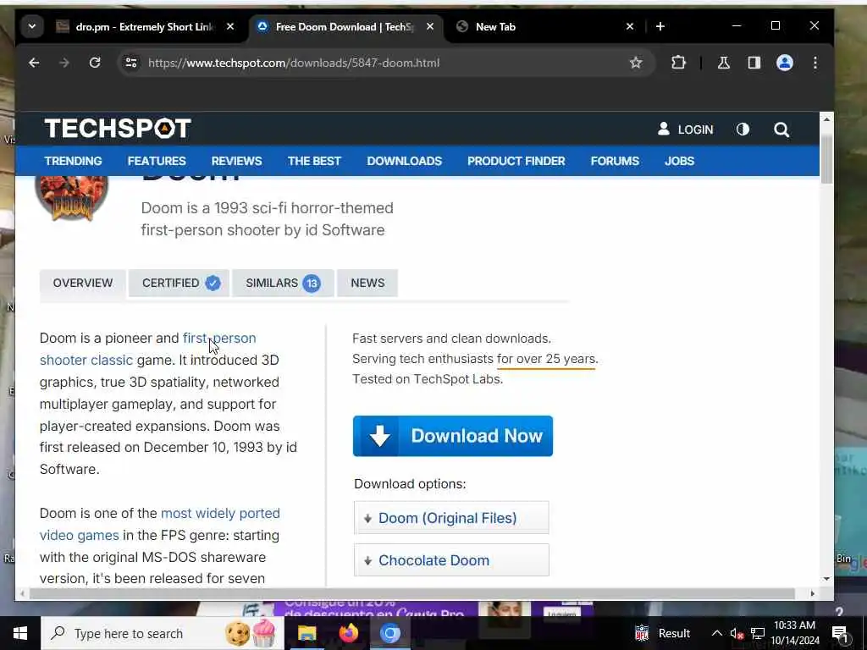The width and height of the screenshot is (867, 650).
Task: Click the horizontal scrollbar right arrow
Action: 812,593
